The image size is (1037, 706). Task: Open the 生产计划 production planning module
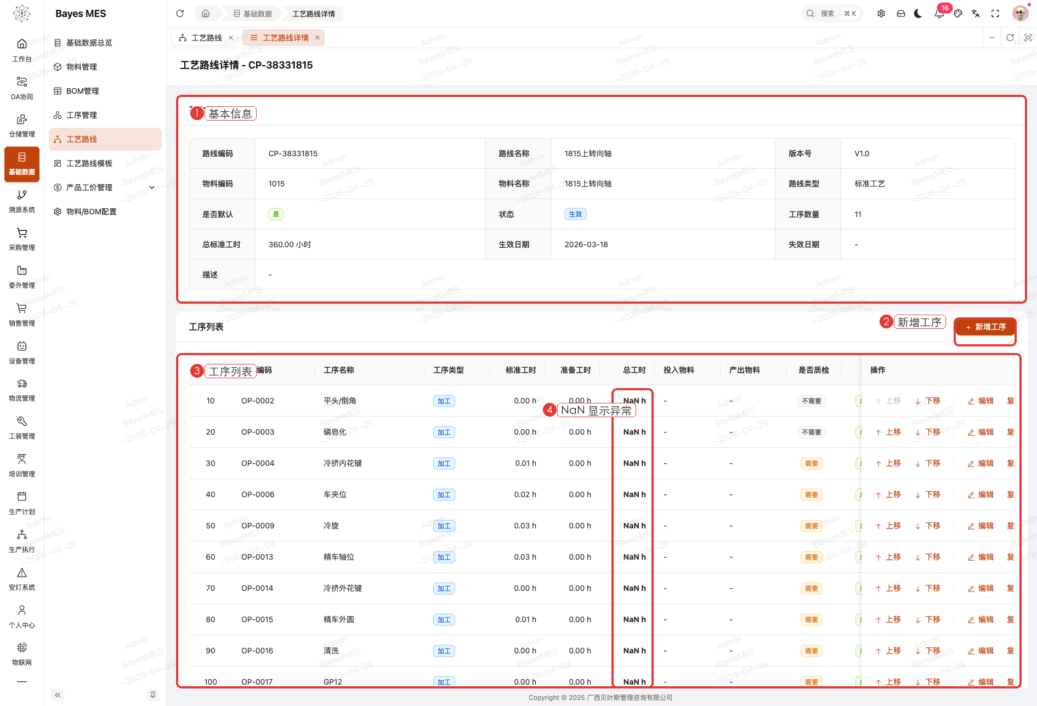22,504
